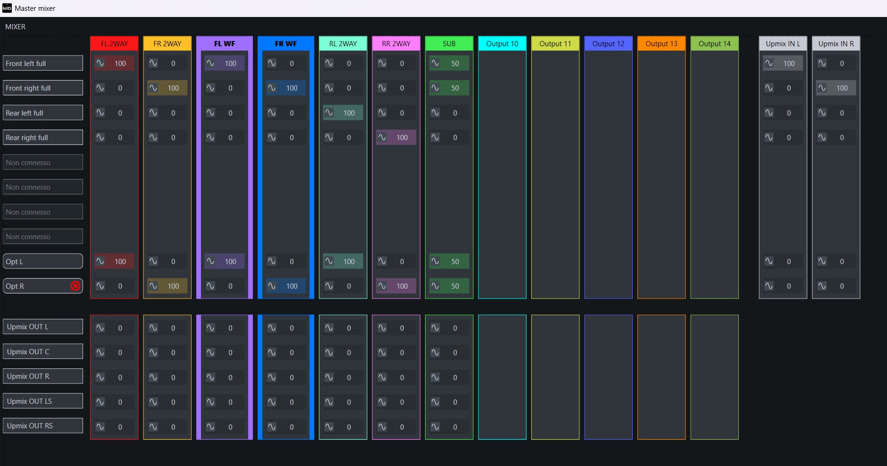
Task: Click the phase wave icon for Opt L in FL WF
Action: tap(210, 261)
